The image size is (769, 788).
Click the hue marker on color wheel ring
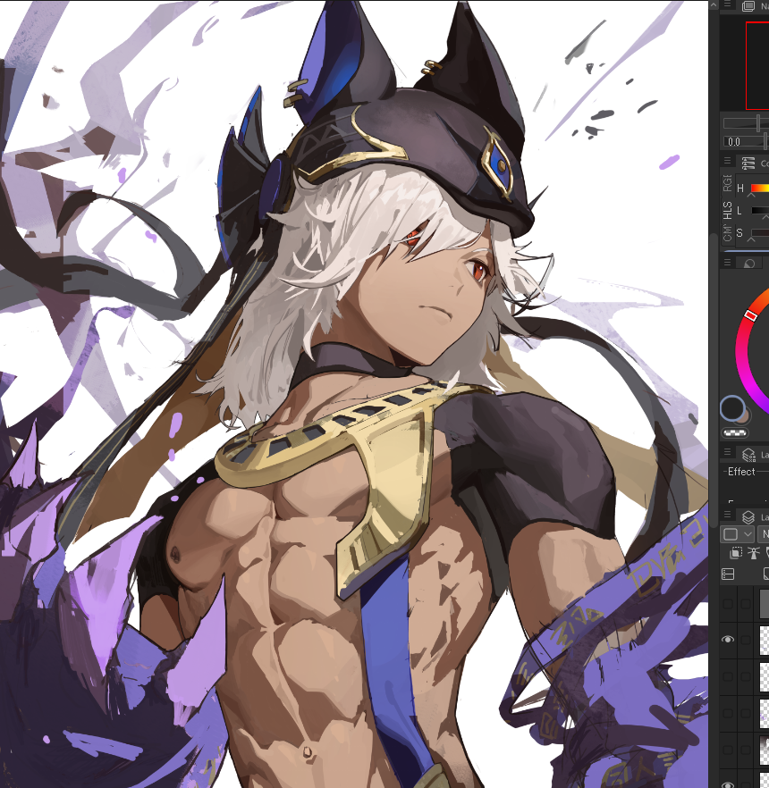click(x=750, y=315)
